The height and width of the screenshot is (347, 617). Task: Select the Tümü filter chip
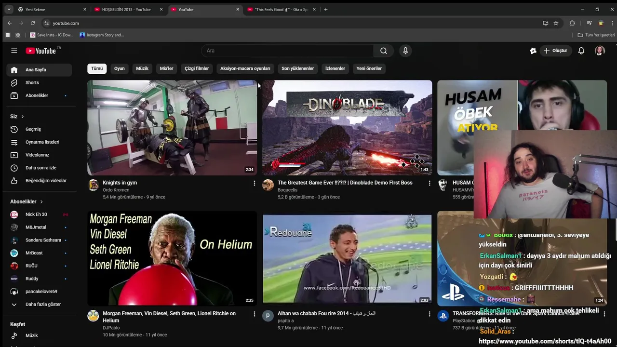pos(97,68)
